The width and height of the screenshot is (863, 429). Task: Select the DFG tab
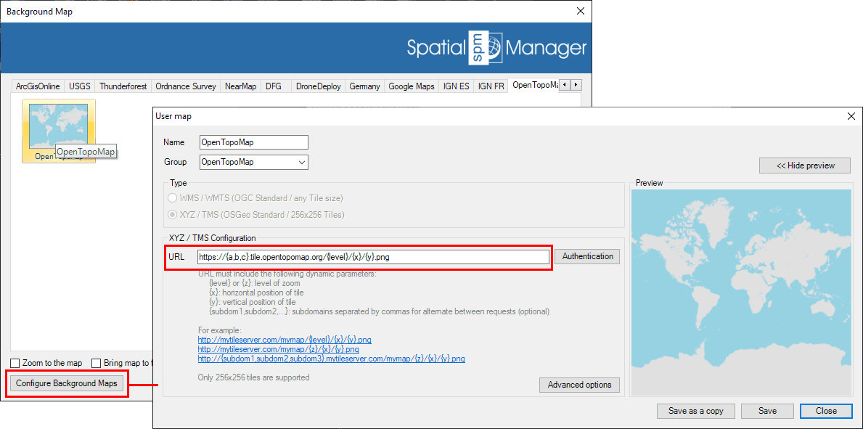(274, 86)
